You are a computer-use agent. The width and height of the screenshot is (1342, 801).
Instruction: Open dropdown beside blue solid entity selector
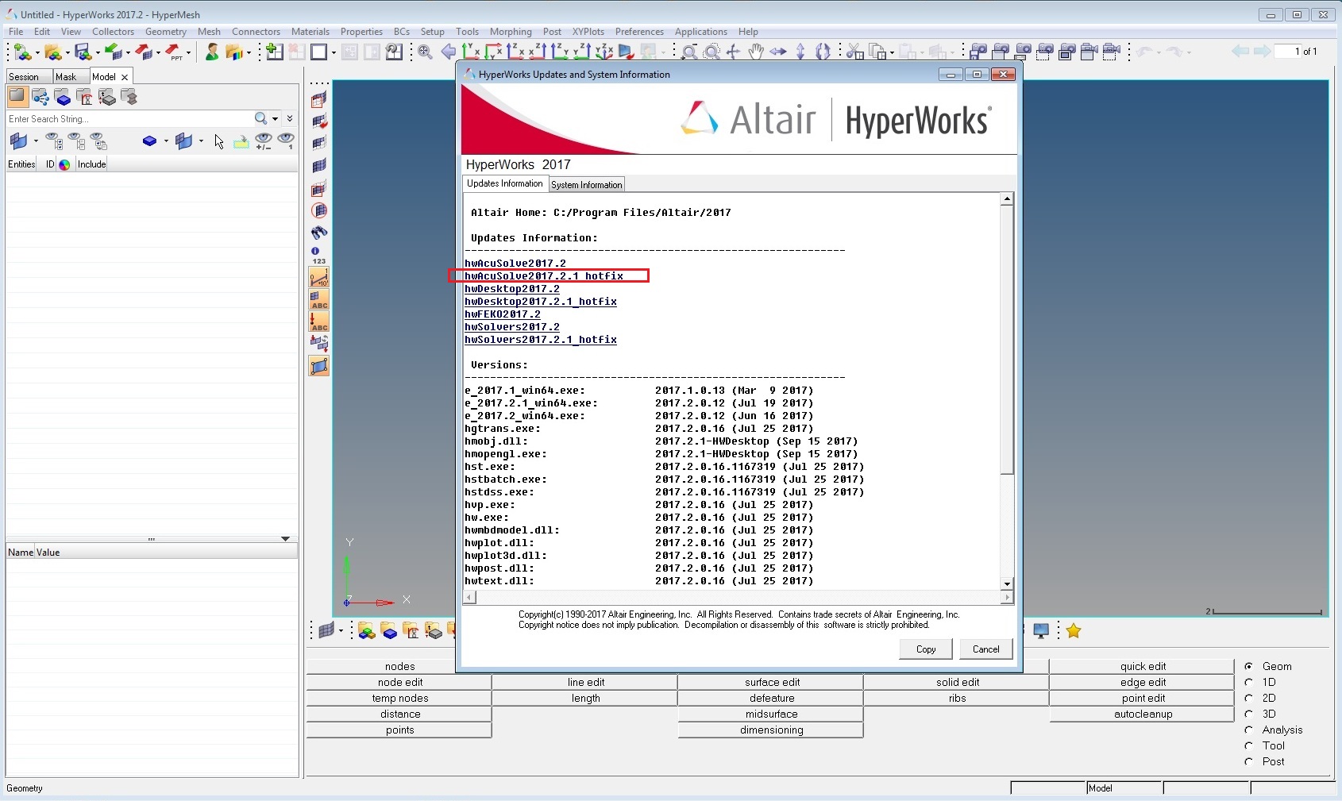pyautogui.click(x=166, y=141)
